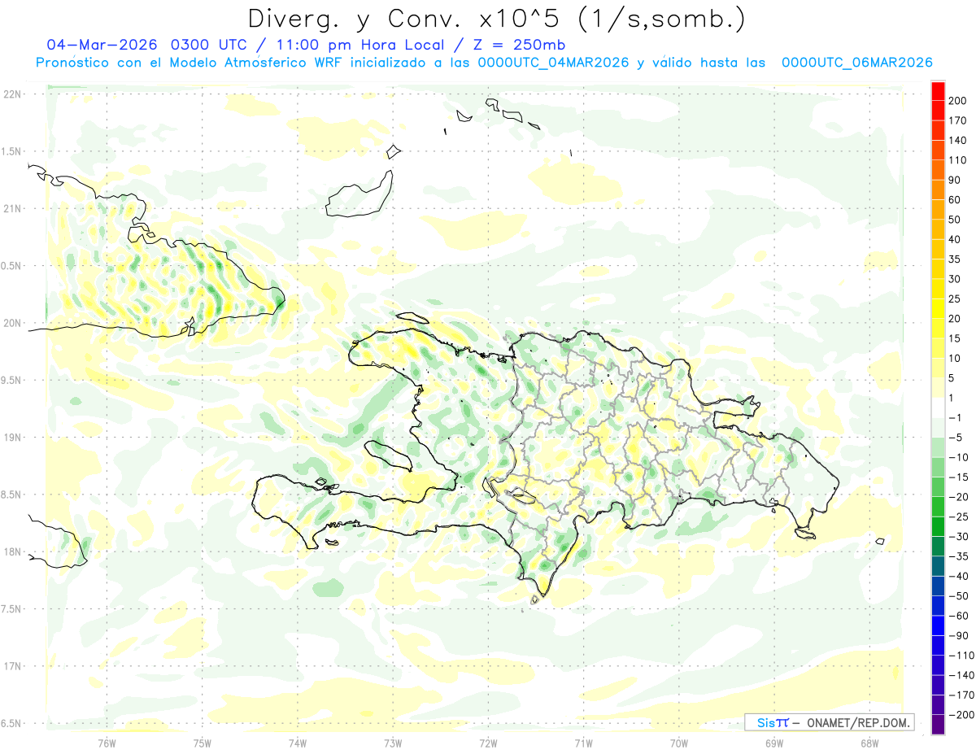Click the '8.5N' latitude axis label
Screen dimensions: 976x754
[x=12, y=495]
